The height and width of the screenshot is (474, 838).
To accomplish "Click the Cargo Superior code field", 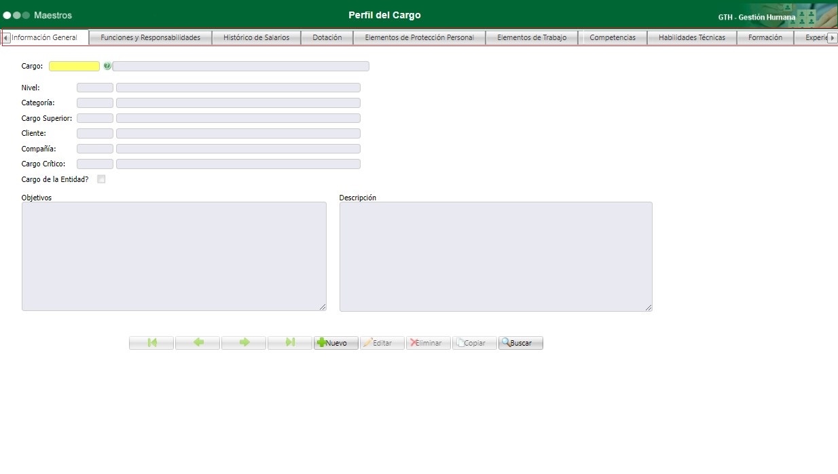I will (x=95, y=118).
